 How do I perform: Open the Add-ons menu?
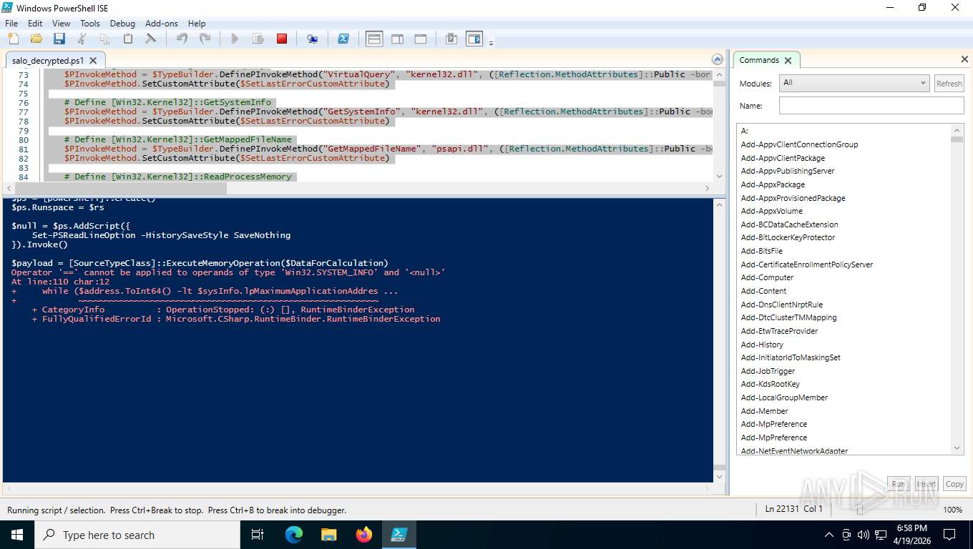(162, 23)
